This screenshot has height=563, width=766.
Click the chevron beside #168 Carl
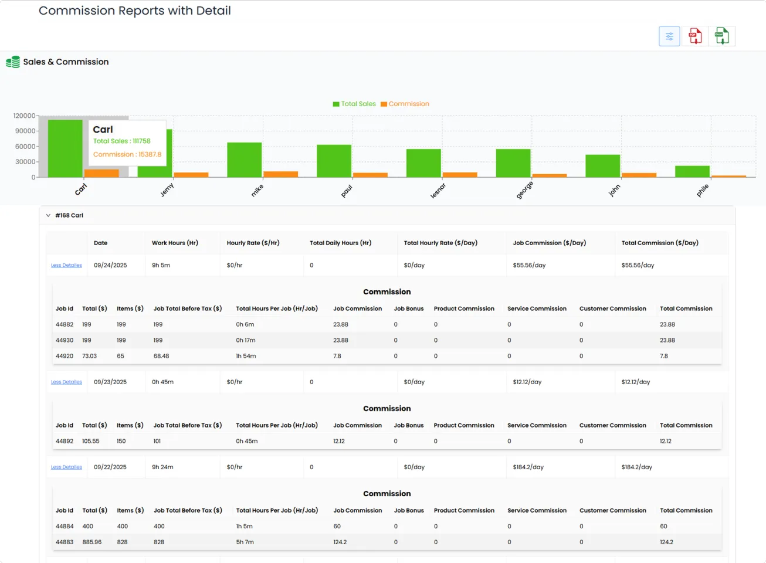pos(48,215)
